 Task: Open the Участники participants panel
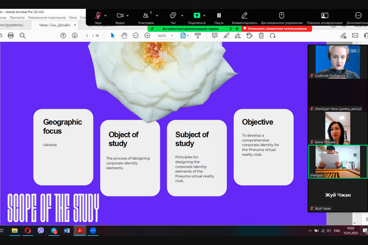(x=146, y=16)
